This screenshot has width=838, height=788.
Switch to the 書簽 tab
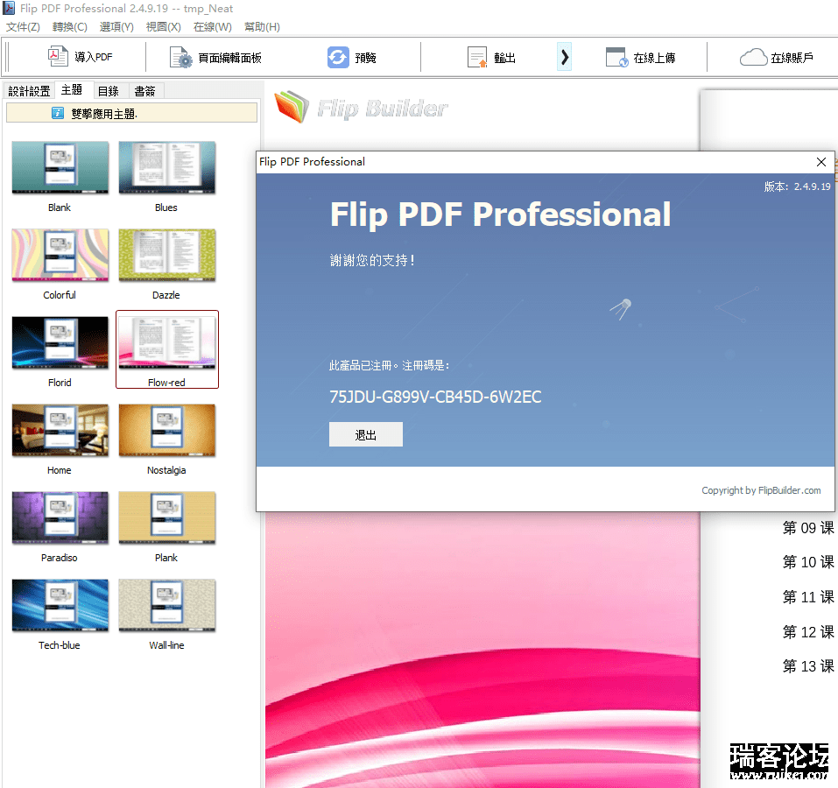tap(144, 91)
